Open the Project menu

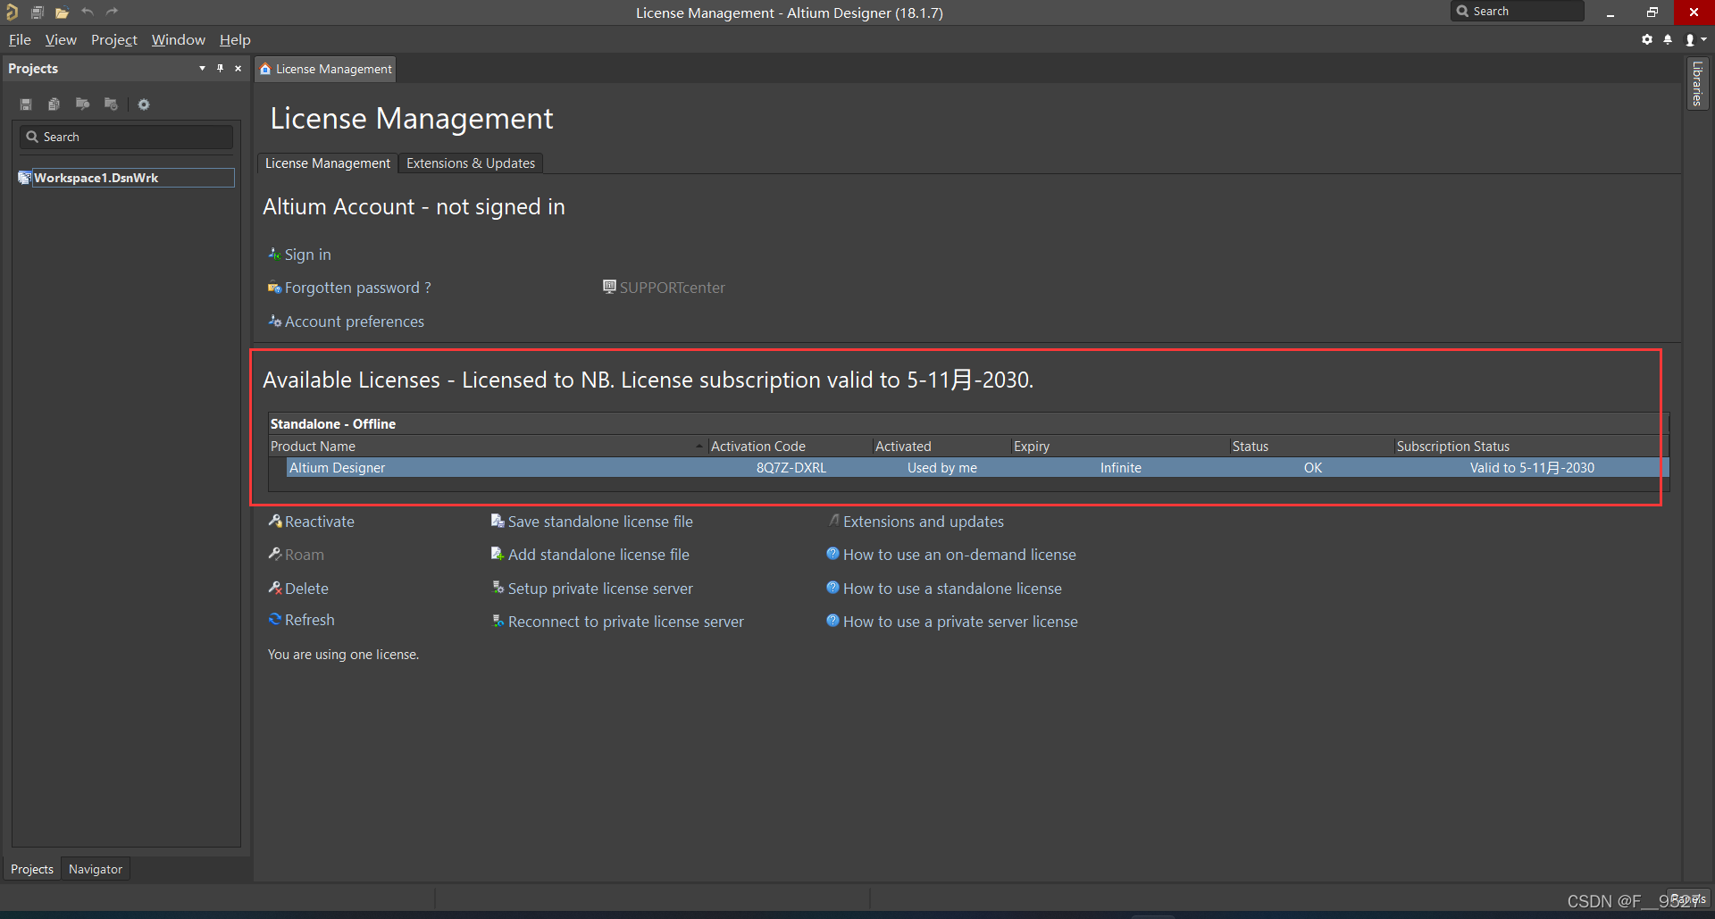tap(113, 40)
